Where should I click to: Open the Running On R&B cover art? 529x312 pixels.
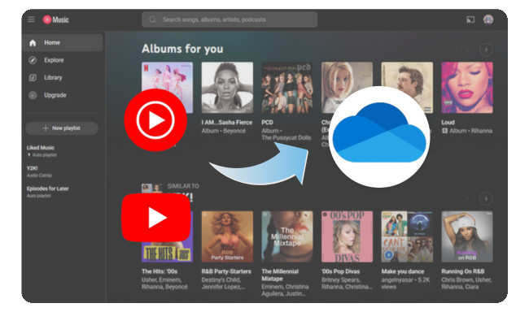pos(467,236)
